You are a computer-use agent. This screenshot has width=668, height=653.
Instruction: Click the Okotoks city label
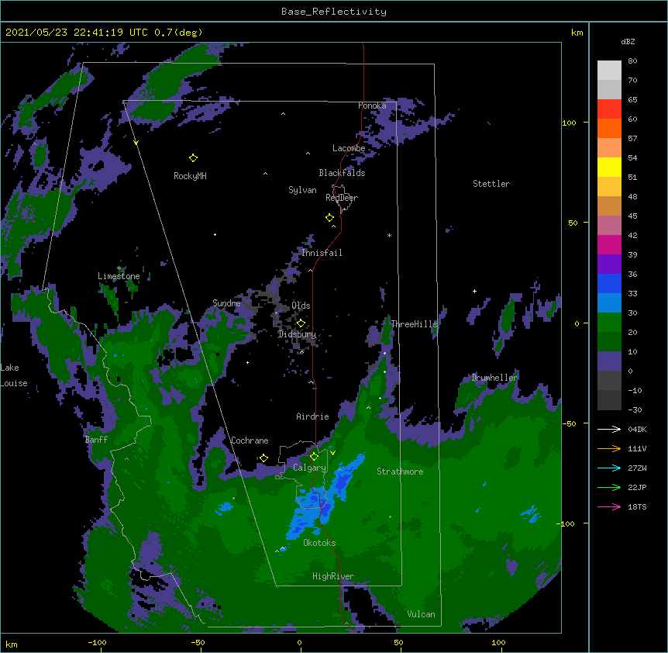coord(319,543)
